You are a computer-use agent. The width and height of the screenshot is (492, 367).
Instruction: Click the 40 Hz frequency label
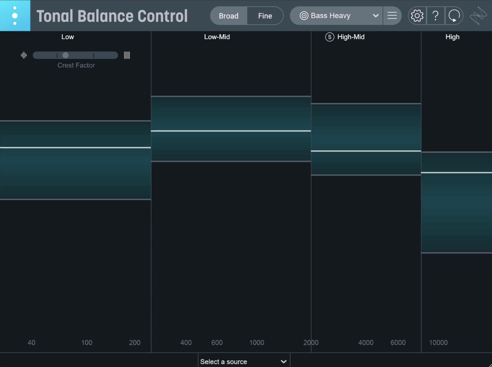coord(31,343)
